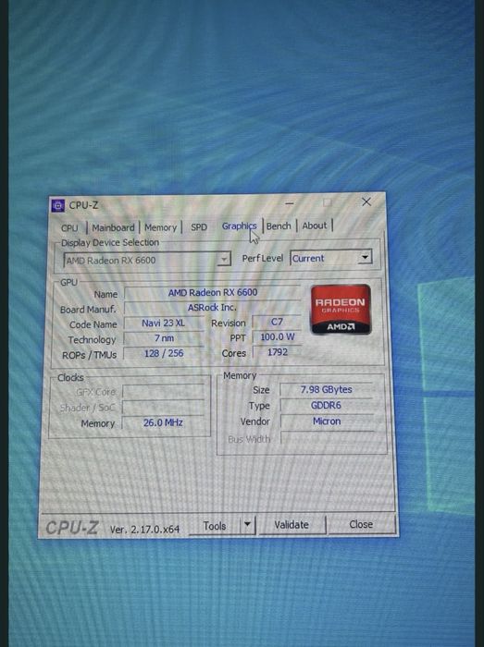Click the Navi 23 XL code name value
The height and width of the screenshot is (647, 484).
(164, 323)
